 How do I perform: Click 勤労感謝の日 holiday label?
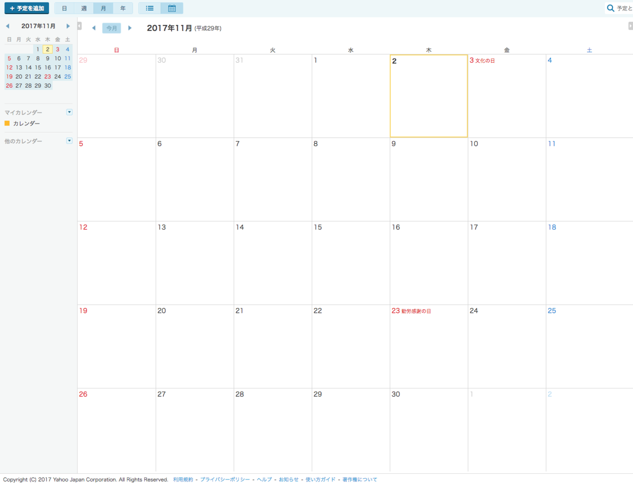(416, 311)
